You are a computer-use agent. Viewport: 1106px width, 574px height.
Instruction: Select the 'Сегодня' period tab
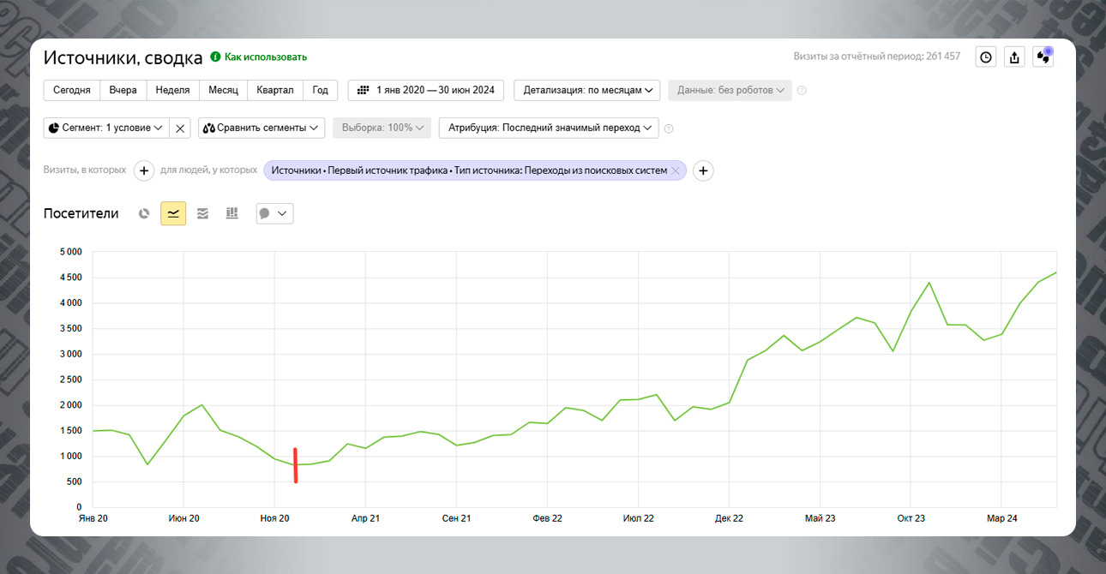[x=72, y=90]
